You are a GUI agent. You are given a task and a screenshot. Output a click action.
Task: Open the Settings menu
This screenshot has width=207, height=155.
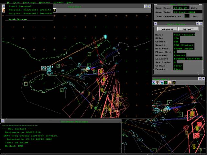pos(29,3)
